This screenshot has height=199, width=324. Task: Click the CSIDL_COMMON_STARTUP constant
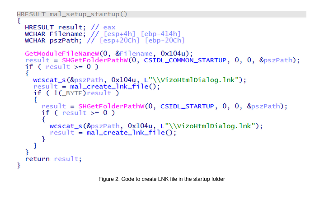(x=185, y=60)
